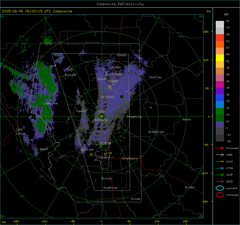Select the royal blue 33–36 dBZ swatch

coord(220,98)
